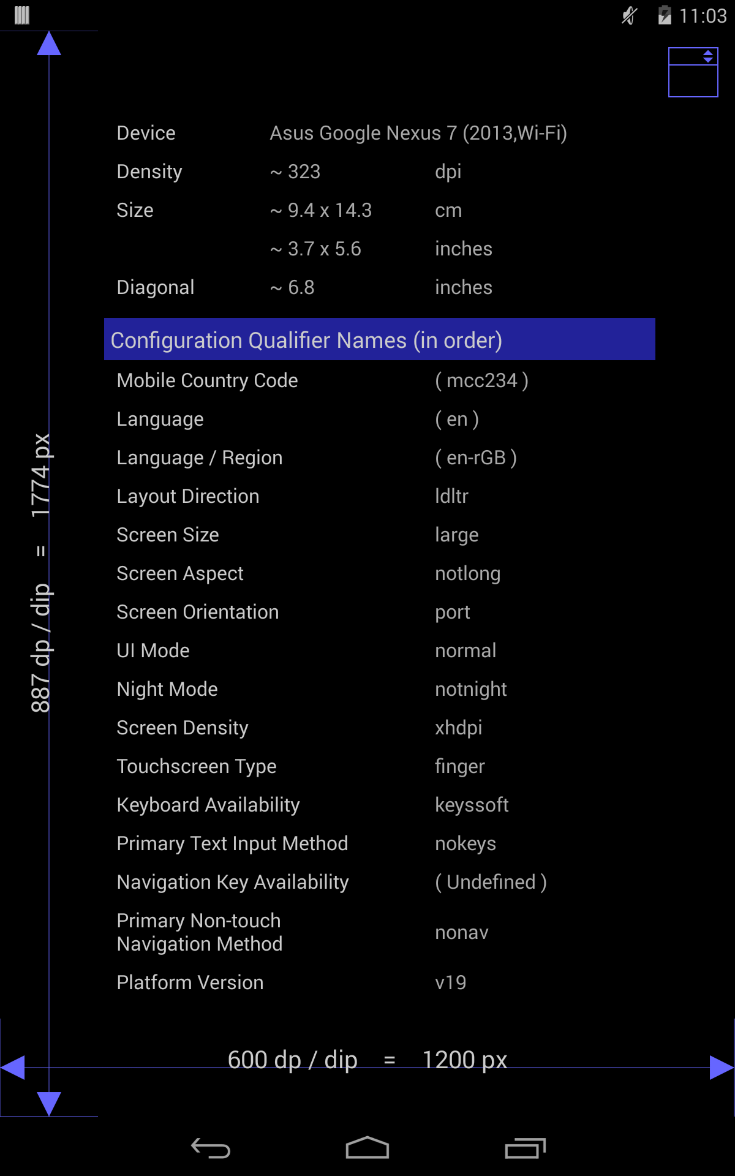Tap the notlong value
This screenshot has width=735, height=1176.
tap(468, 574)
